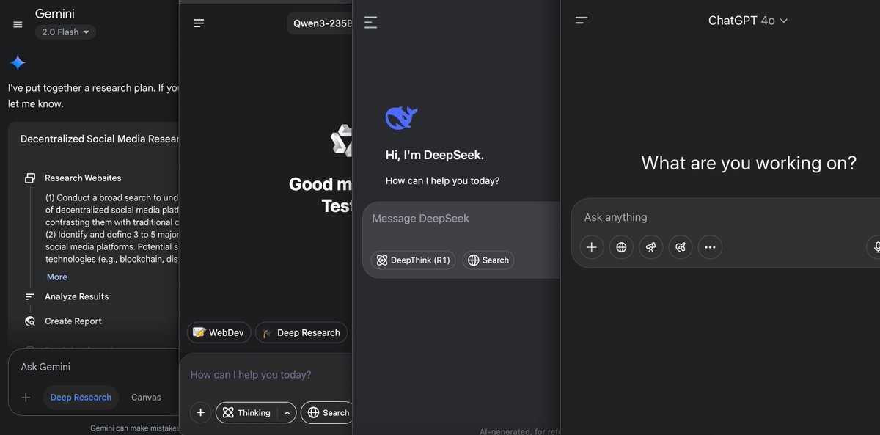The image size is (880, 435).
Task: Click the Analyze Results icon in Gemini
Action: [30, 296]
